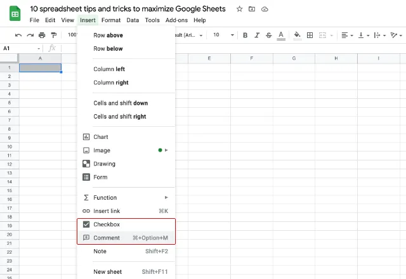Toggle bold formatting
Image resolution: width=406 pixels, height=279 pixels.
245,36
